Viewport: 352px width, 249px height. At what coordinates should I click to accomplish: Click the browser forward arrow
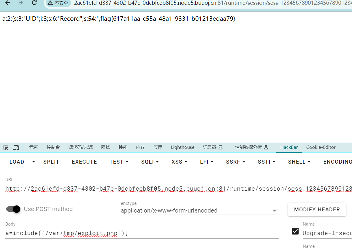pos(21,3)
